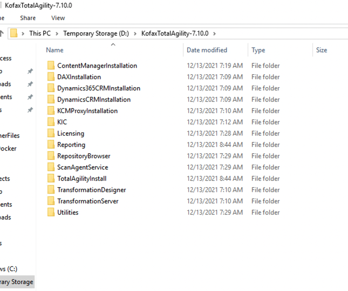
Task: Click File folder type in KIC row
Action: pyautogui.click(x=265, y=122)
